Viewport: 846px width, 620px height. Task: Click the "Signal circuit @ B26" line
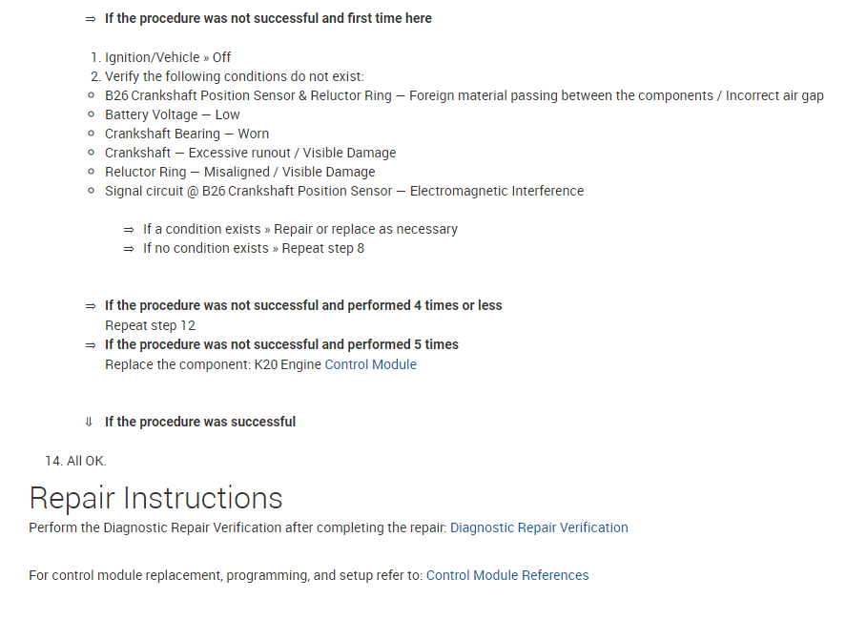click(343, 191)
